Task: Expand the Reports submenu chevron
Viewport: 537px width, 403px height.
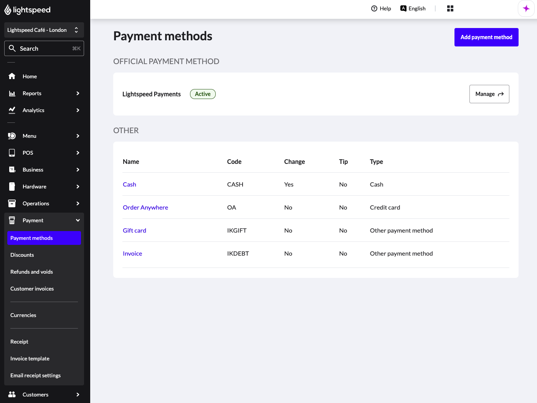Action: 78,93
